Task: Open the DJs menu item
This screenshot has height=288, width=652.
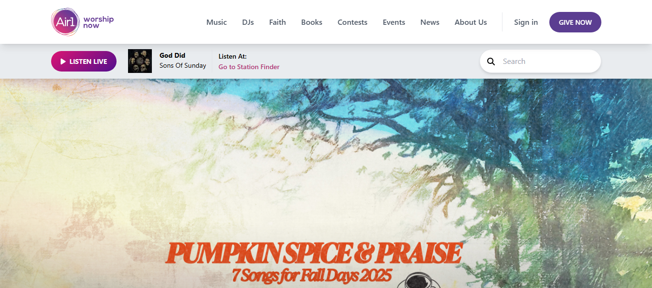Action: [x=248, y=22]
